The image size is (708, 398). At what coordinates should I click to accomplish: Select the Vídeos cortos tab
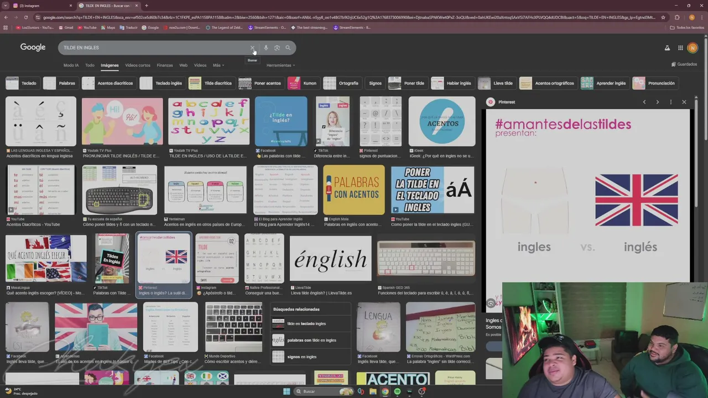point(138,65)
